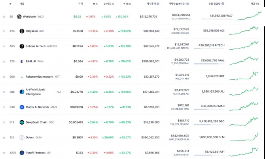Click the PureFi Protocol logo icon
Image resolution: width=265 pixels, height=159 pixels.
22,153
